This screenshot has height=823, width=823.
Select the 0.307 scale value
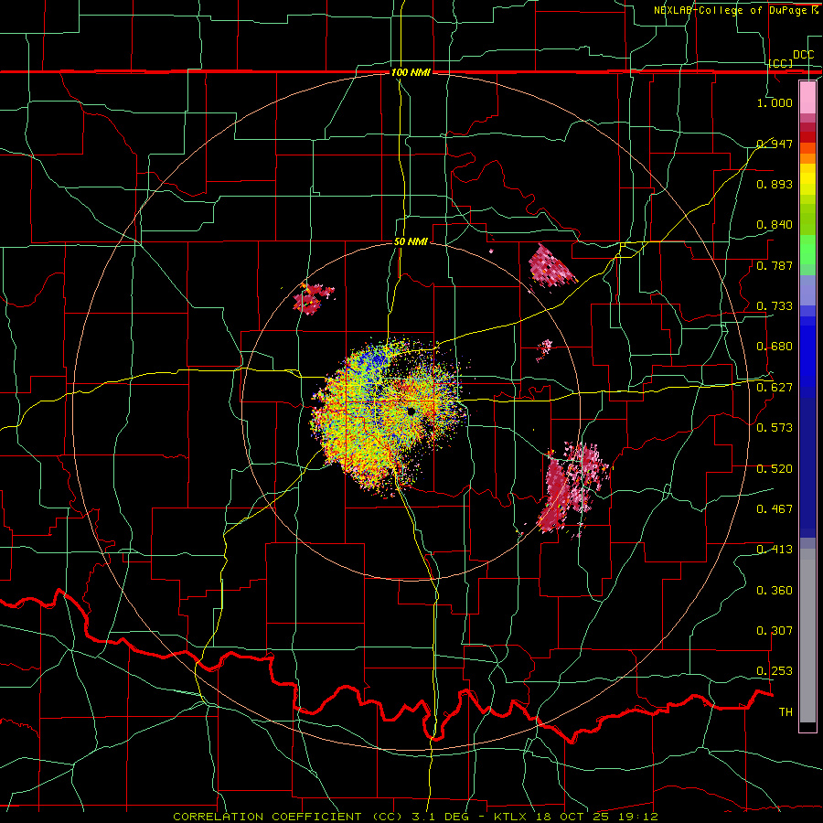[775, 631]
